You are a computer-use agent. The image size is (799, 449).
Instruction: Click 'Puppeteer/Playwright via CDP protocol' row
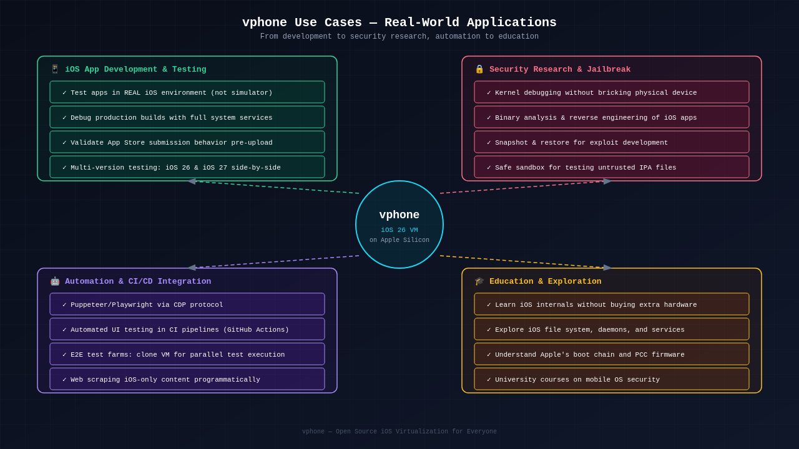click(187, 304)
